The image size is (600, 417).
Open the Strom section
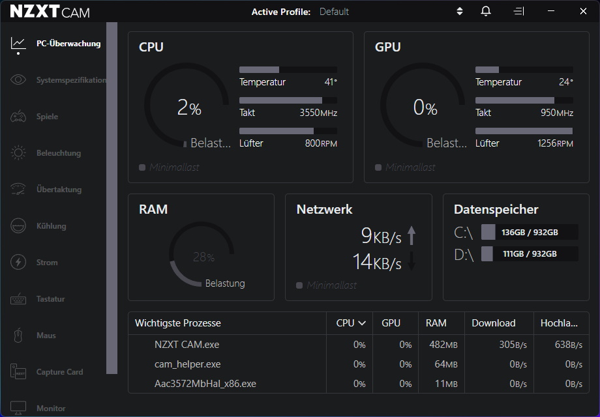pos(47,263)
